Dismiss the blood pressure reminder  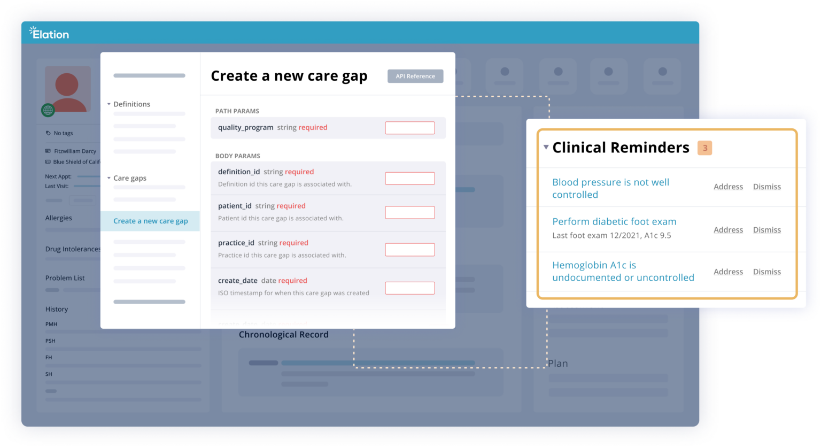(x=766, y=187)
